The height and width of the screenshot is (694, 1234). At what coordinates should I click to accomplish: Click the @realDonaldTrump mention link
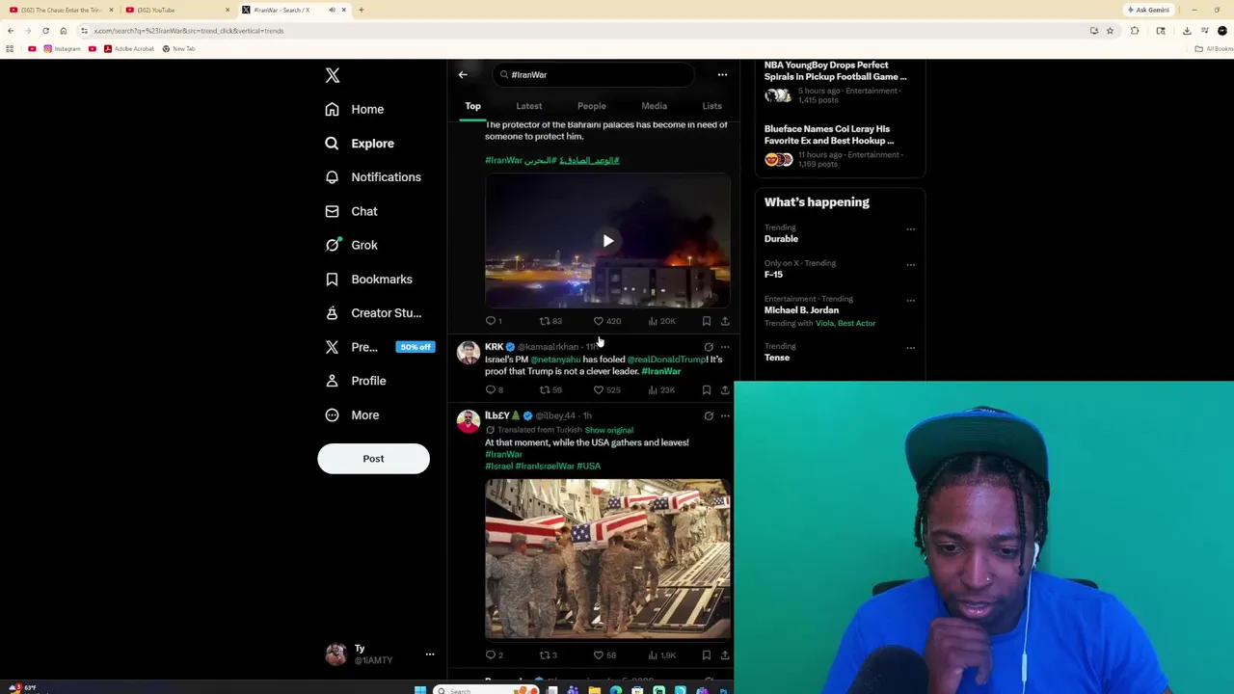[666, 360]
